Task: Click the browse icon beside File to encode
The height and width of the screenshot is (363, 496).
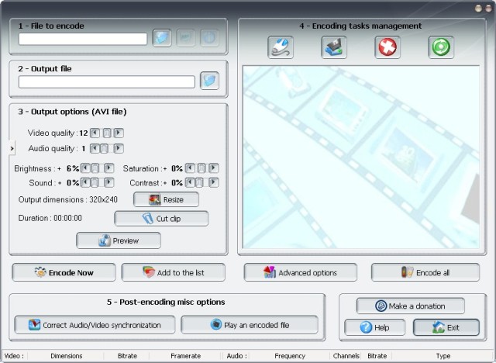Action: coord(162,39)
